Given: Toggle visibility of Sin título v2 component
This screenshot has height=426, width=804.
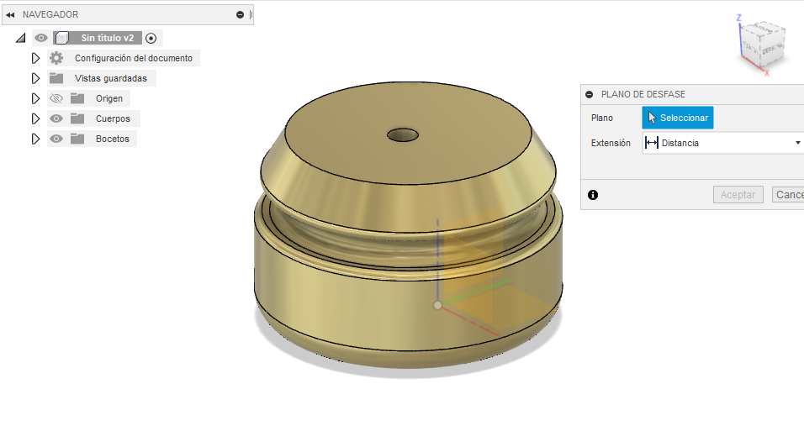Looking at the screenshot, I should pos(41,38).
